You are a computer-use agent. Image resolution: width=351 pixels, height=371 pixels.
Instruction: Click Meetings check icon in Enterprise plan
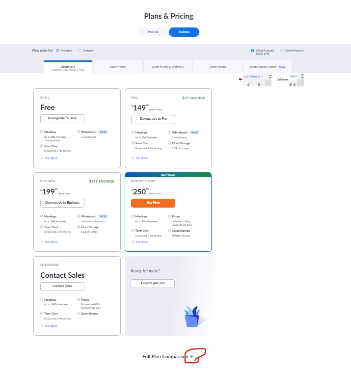pyautogui.click(x=42, y=299)
